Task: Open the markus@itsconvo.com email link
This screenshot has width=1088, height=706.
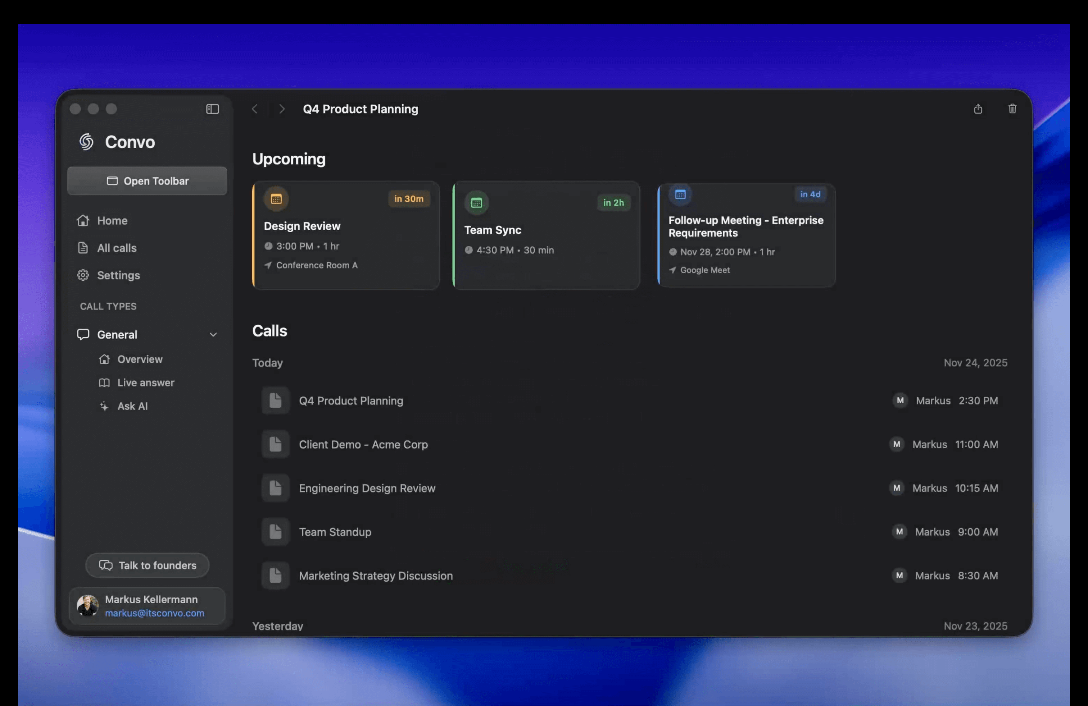Action: [x=154, y=613]
